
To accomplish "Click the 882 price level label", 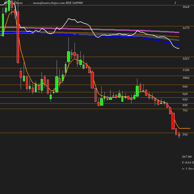I will pos(185,99).
